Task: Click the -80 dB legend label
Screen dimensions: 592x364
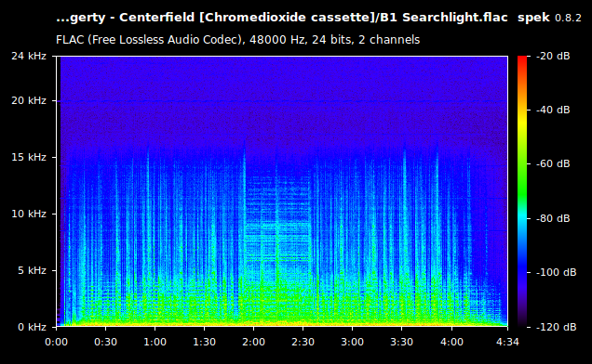Action: (x=553, y=218)
